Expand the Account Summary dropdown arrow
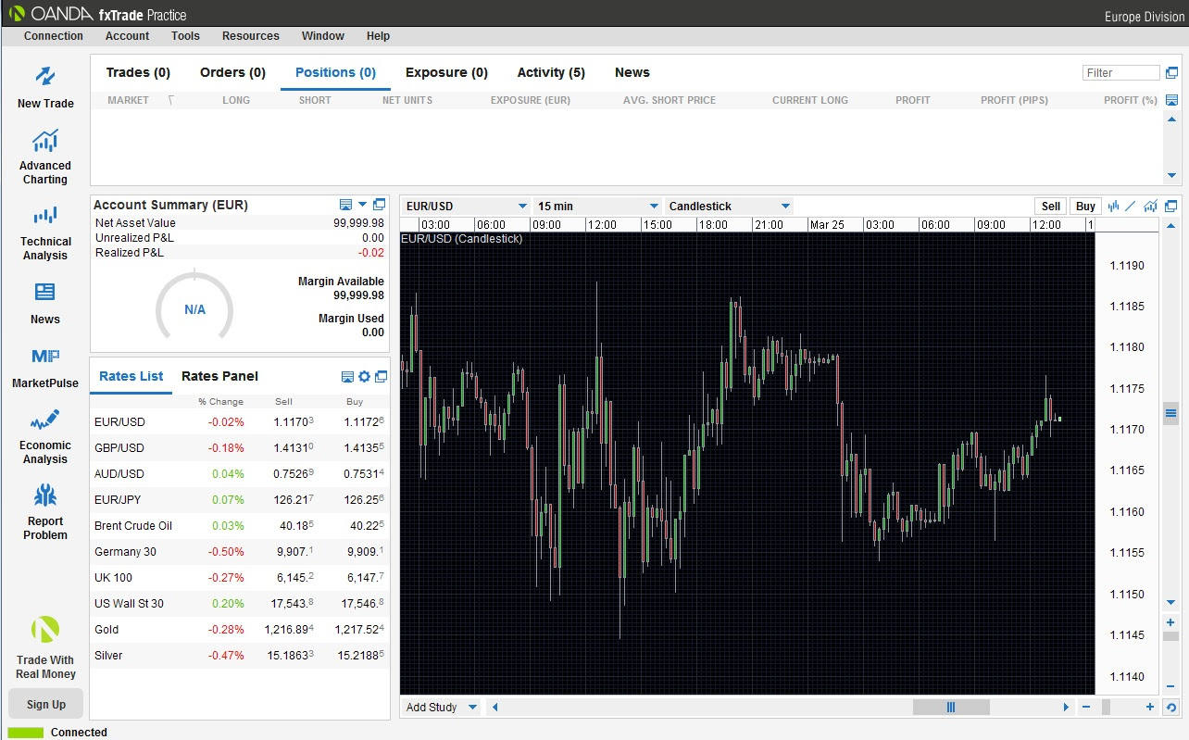The image size is (1189, 740). pos(363,205)
